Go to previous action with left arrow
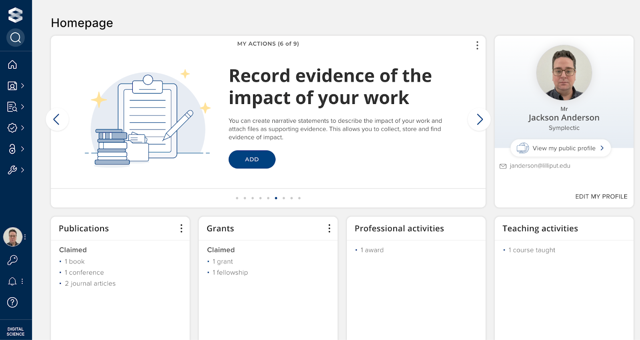This screenshot has height=340, width=640. 57,119
